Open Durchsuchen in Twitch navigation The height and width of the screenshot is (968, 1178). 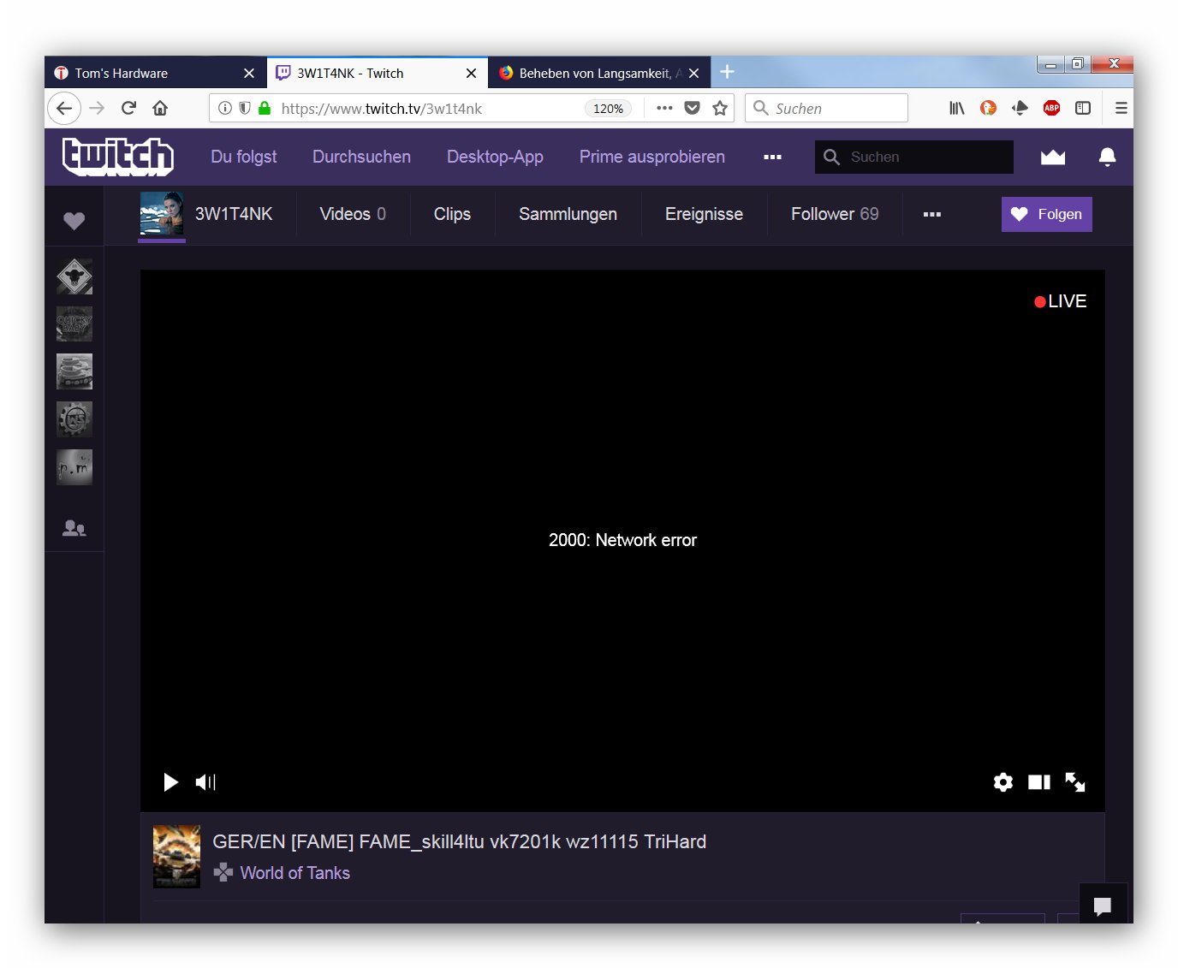point(361,157)
